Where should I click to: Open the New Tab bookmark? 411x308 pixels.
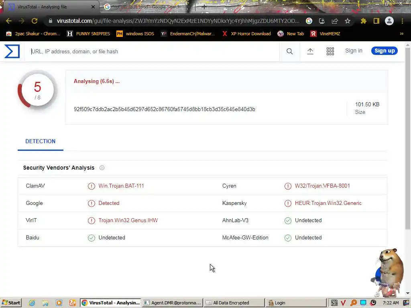[291, 34]
